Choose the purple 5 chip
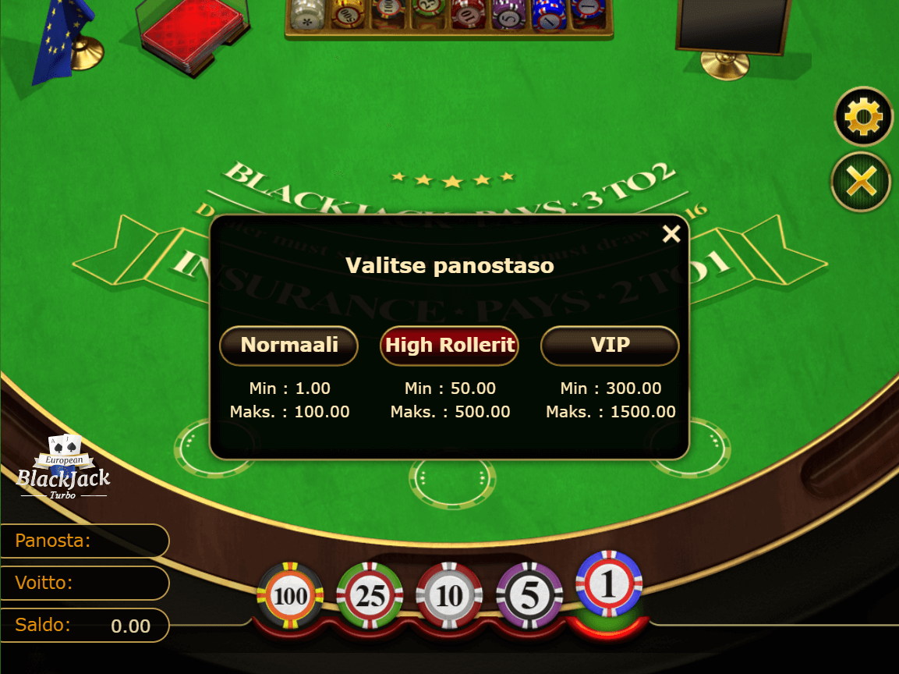The image size is (899, 674). pos(529,595)
